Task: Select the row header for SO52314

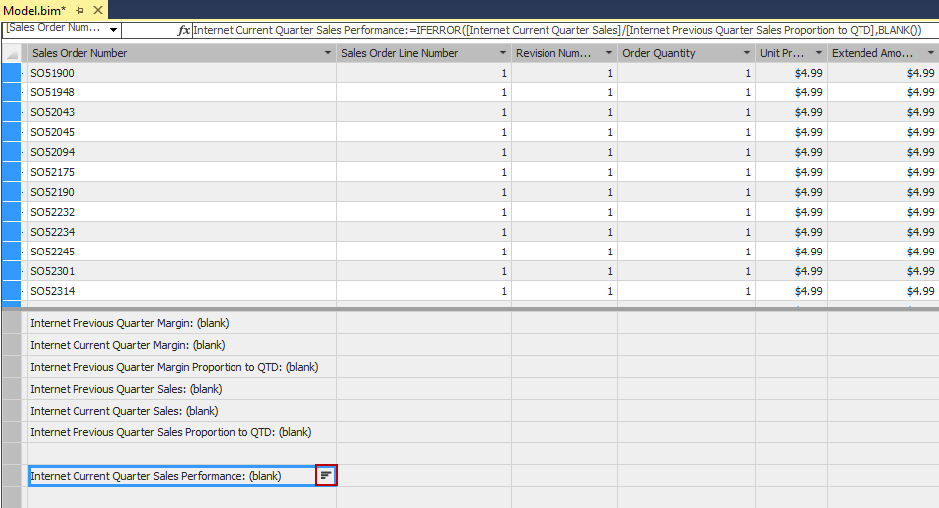Action: [x=12, y=291]
